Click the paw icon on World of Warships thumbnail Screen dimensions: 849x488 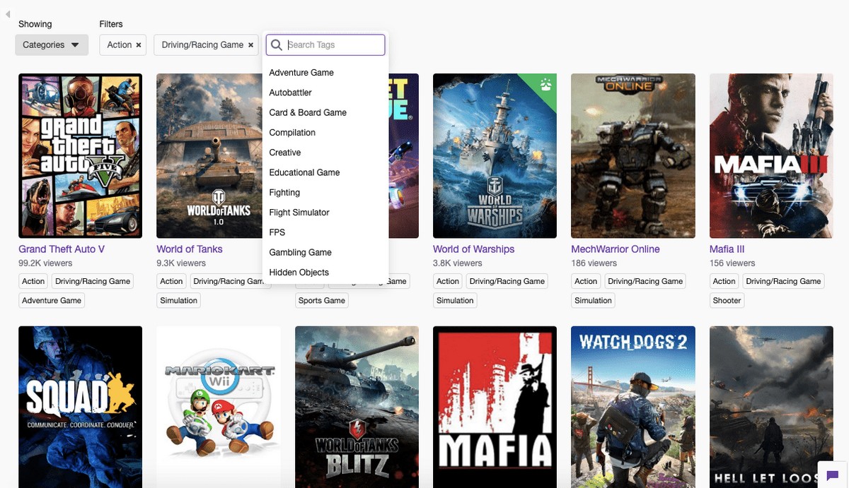click(548, 83)
